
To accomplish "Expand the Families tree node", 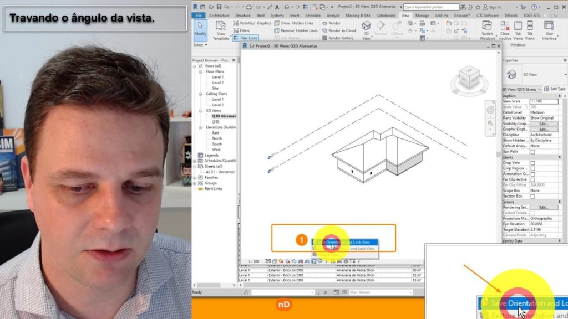I will (195, 177).
